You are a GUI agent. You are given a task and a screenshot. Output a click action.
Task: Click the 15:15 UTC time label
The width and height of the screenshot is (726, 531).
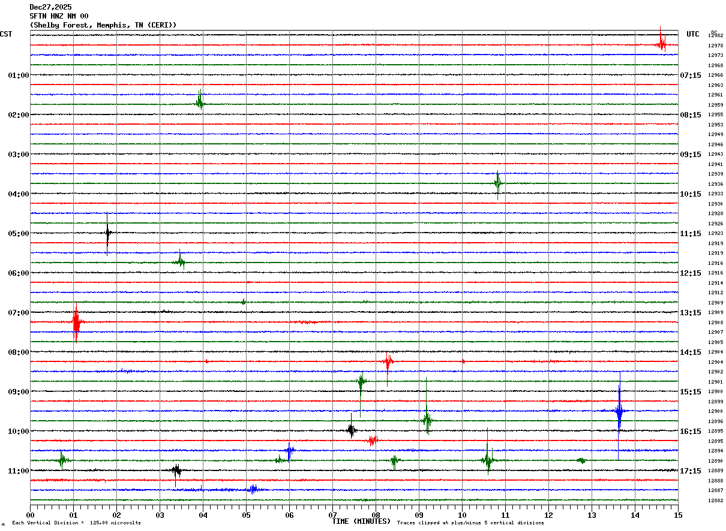pos(691,392)
